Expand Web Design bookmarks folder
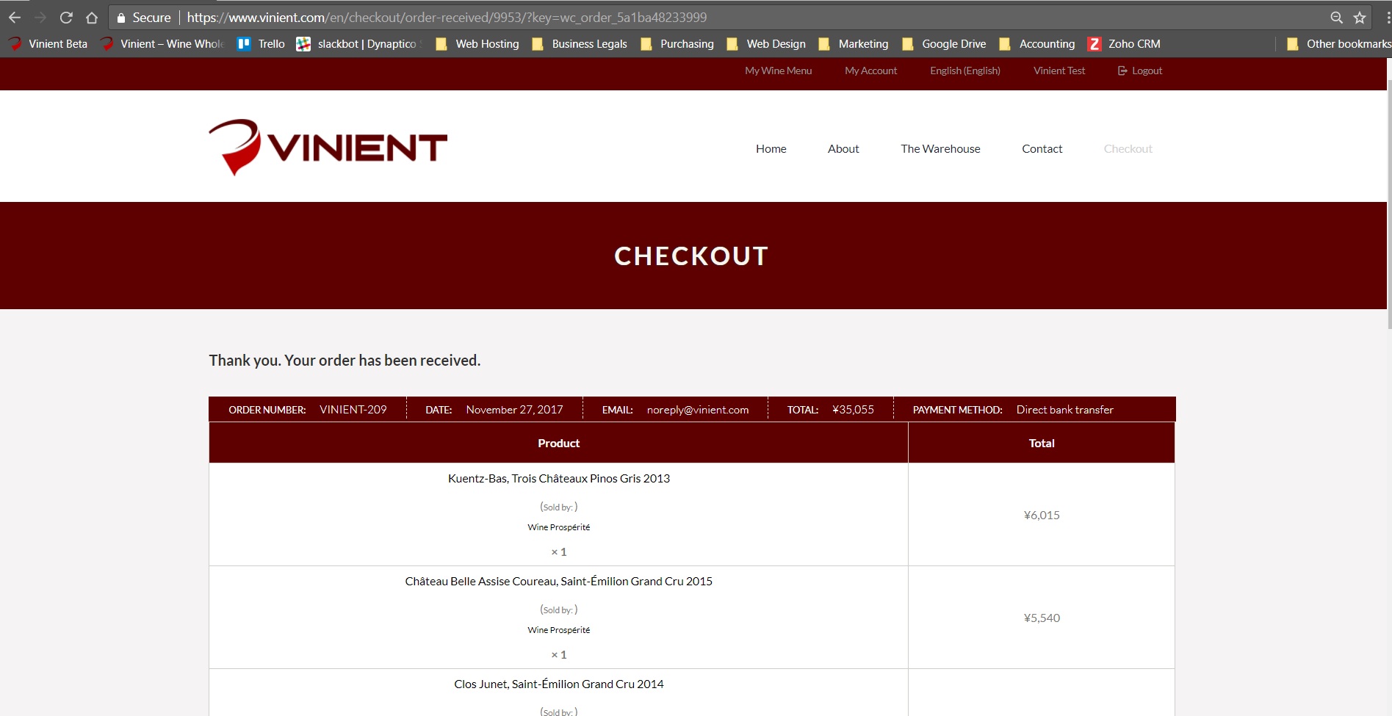The height and width of the screenshot is (716, 1392). (x=766, y=44)
